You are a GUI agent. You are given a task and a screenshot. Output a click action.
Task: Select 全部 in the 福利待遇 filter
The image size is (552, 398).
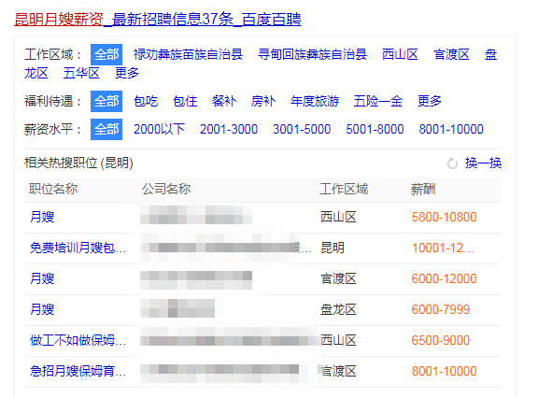(106, 102)
